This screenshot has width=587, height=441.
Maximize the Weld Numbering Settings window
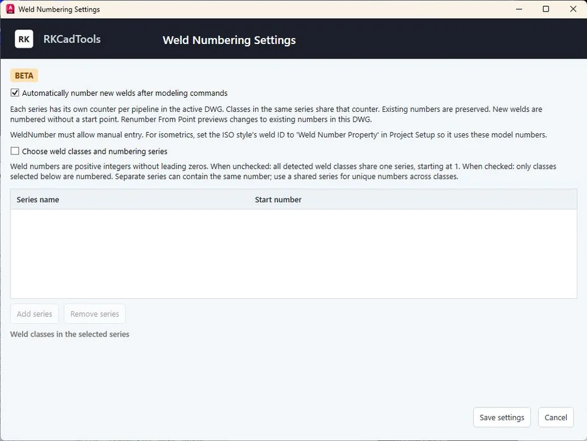[546, 9]
